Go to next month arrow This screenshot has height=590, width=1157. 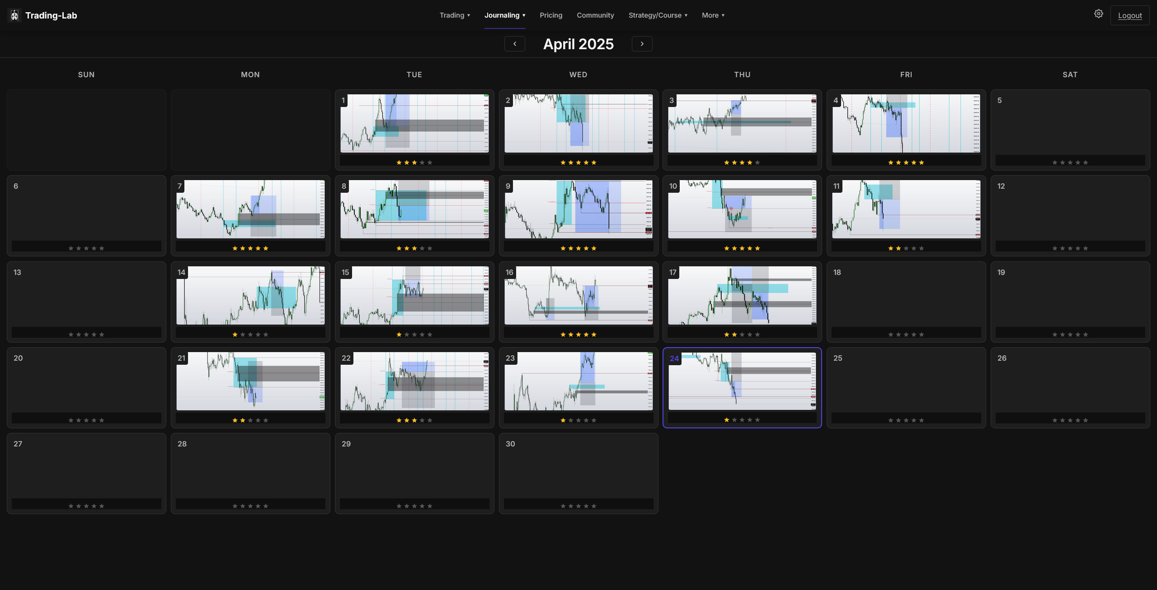point(642,44)
